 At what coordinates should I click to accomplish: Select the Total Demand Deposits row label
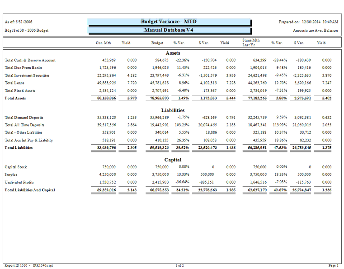24,117
